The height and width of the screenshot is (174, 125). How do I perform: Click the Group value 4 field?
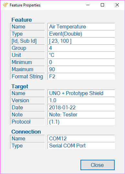81,48
